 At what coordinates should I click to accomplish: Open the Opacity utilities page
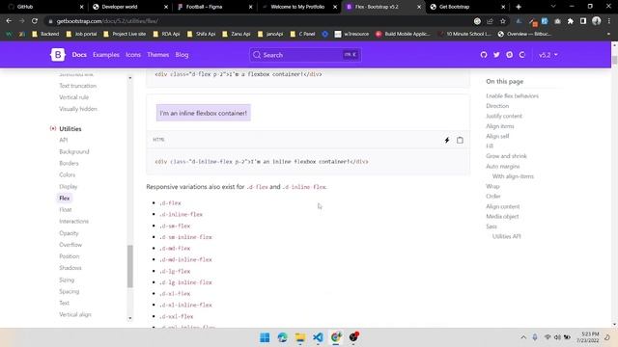tap(69, 233)
